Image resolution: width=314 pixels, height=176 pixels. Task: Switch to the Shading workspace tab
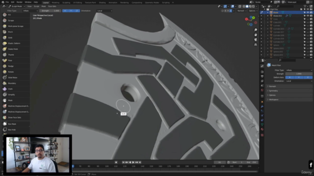click(102, 2)
